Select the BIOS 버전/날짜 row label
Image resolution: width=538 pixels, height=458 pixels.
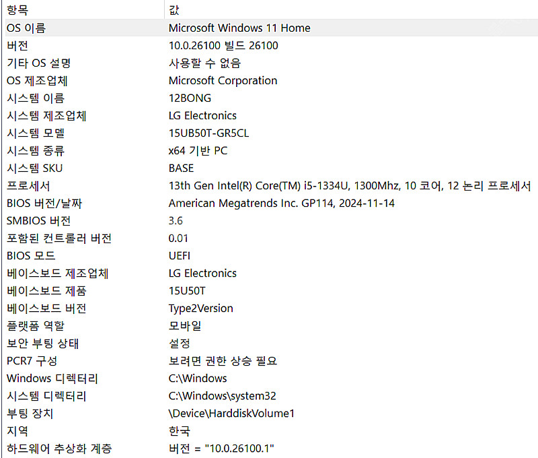point(44,203)
